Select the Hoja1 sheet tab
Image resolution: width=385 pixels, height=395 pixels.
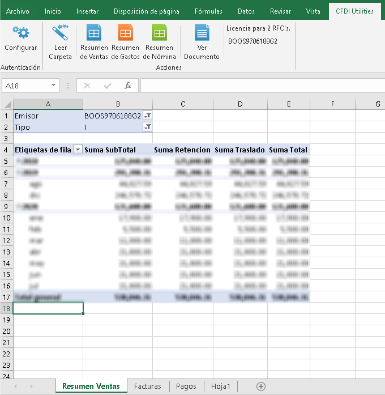tap(221, 386)
